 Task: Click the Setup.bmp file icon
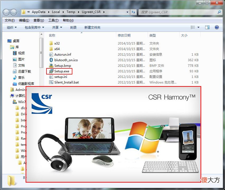[51, 66]
